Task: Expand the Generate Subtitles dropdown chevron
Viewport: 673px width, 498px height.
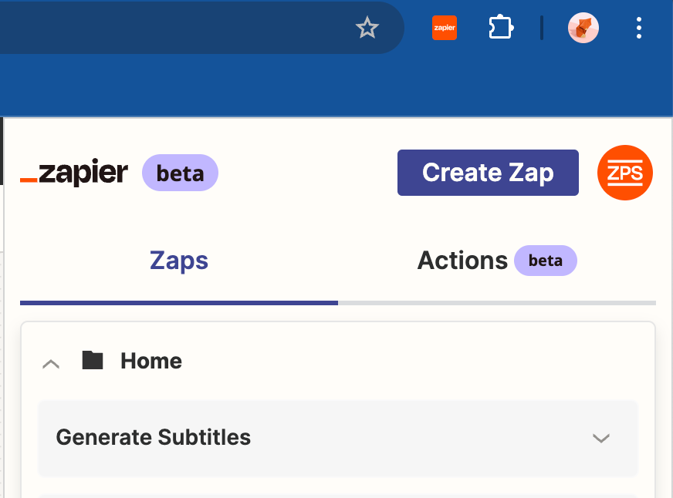Action: point(601,438)
